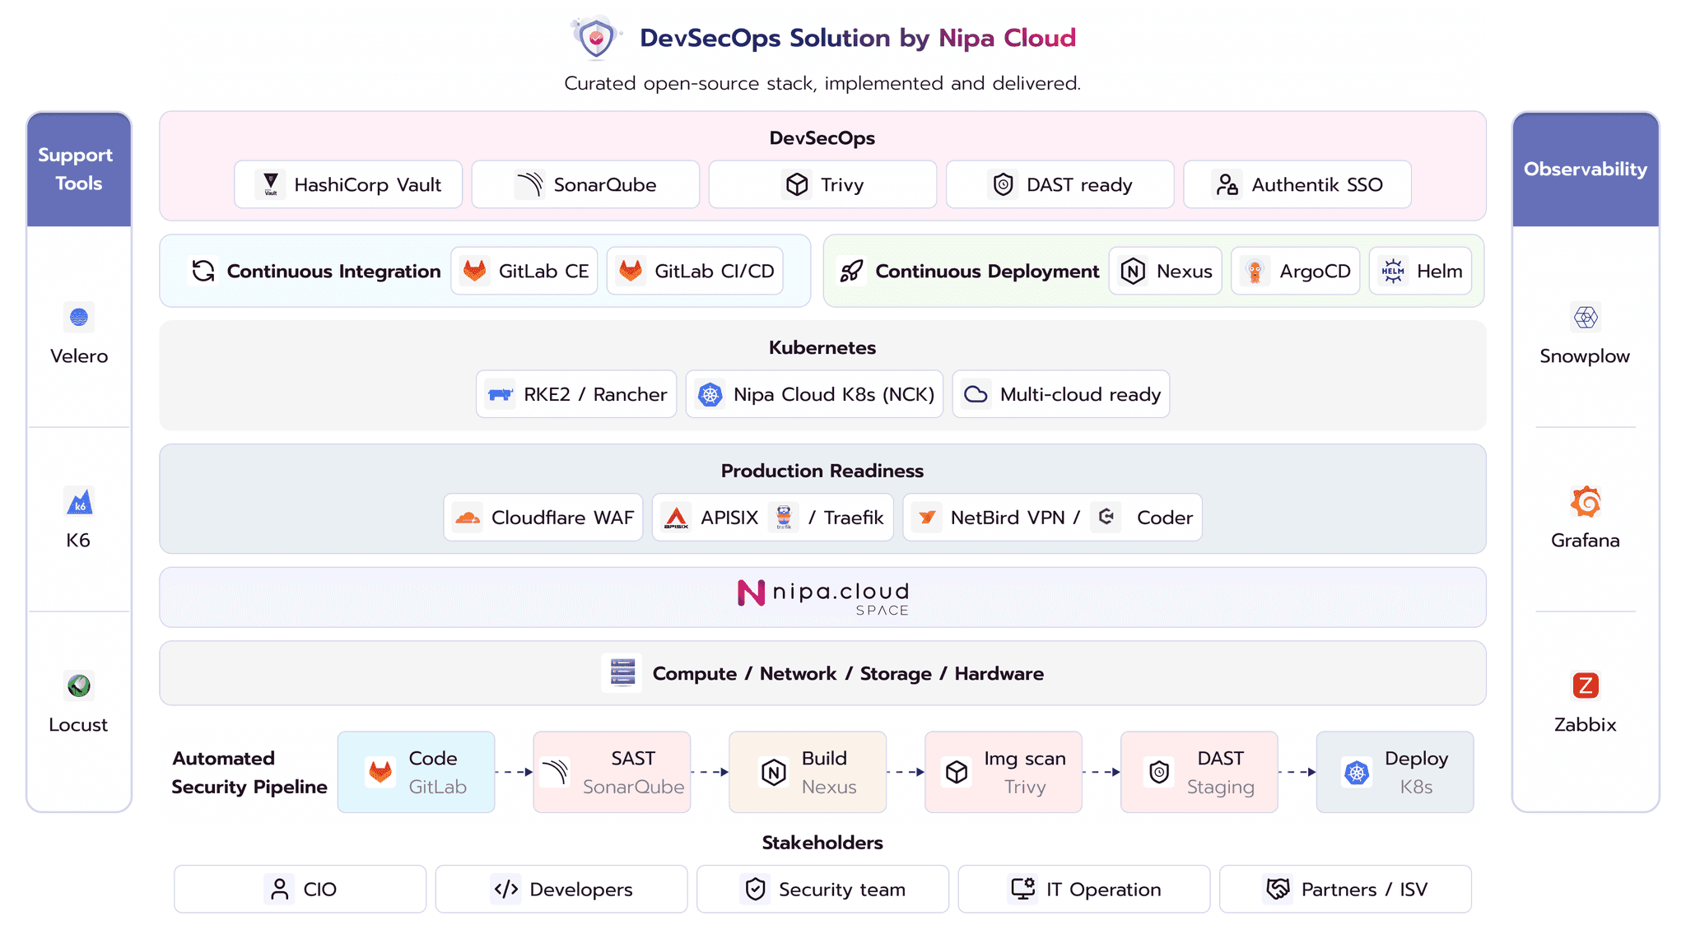The image size is (1686, 948).
Task: Click the K6 icon in Support Tools
Action: [x=79, y=501]
